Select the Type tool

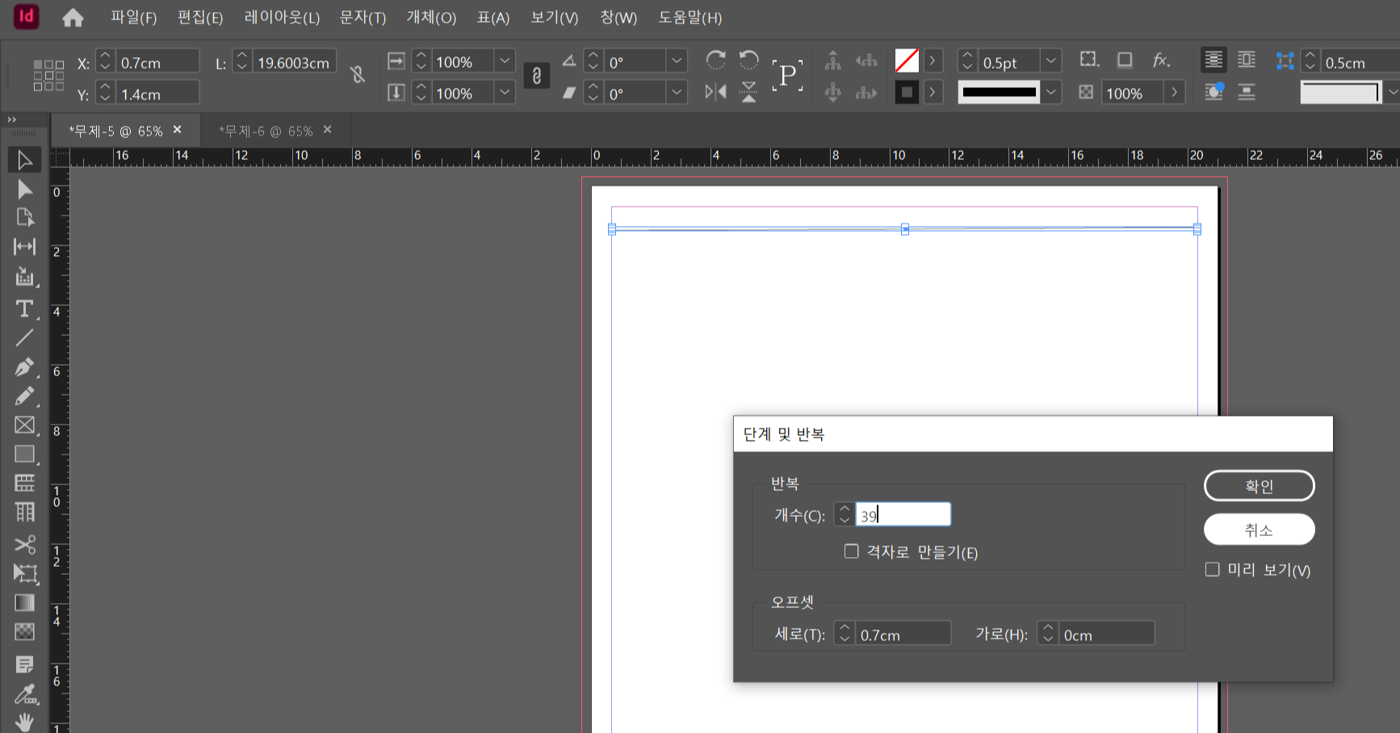point(24,308)
